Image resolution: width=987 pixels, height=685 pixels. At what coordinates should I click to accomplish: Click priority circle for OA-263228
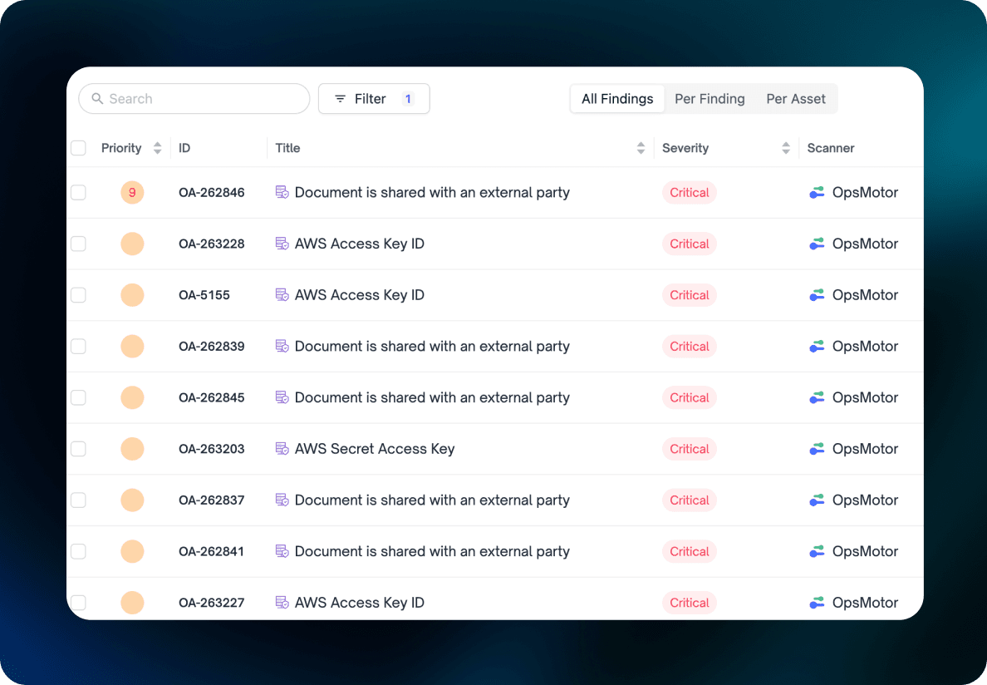pos(132,244)
